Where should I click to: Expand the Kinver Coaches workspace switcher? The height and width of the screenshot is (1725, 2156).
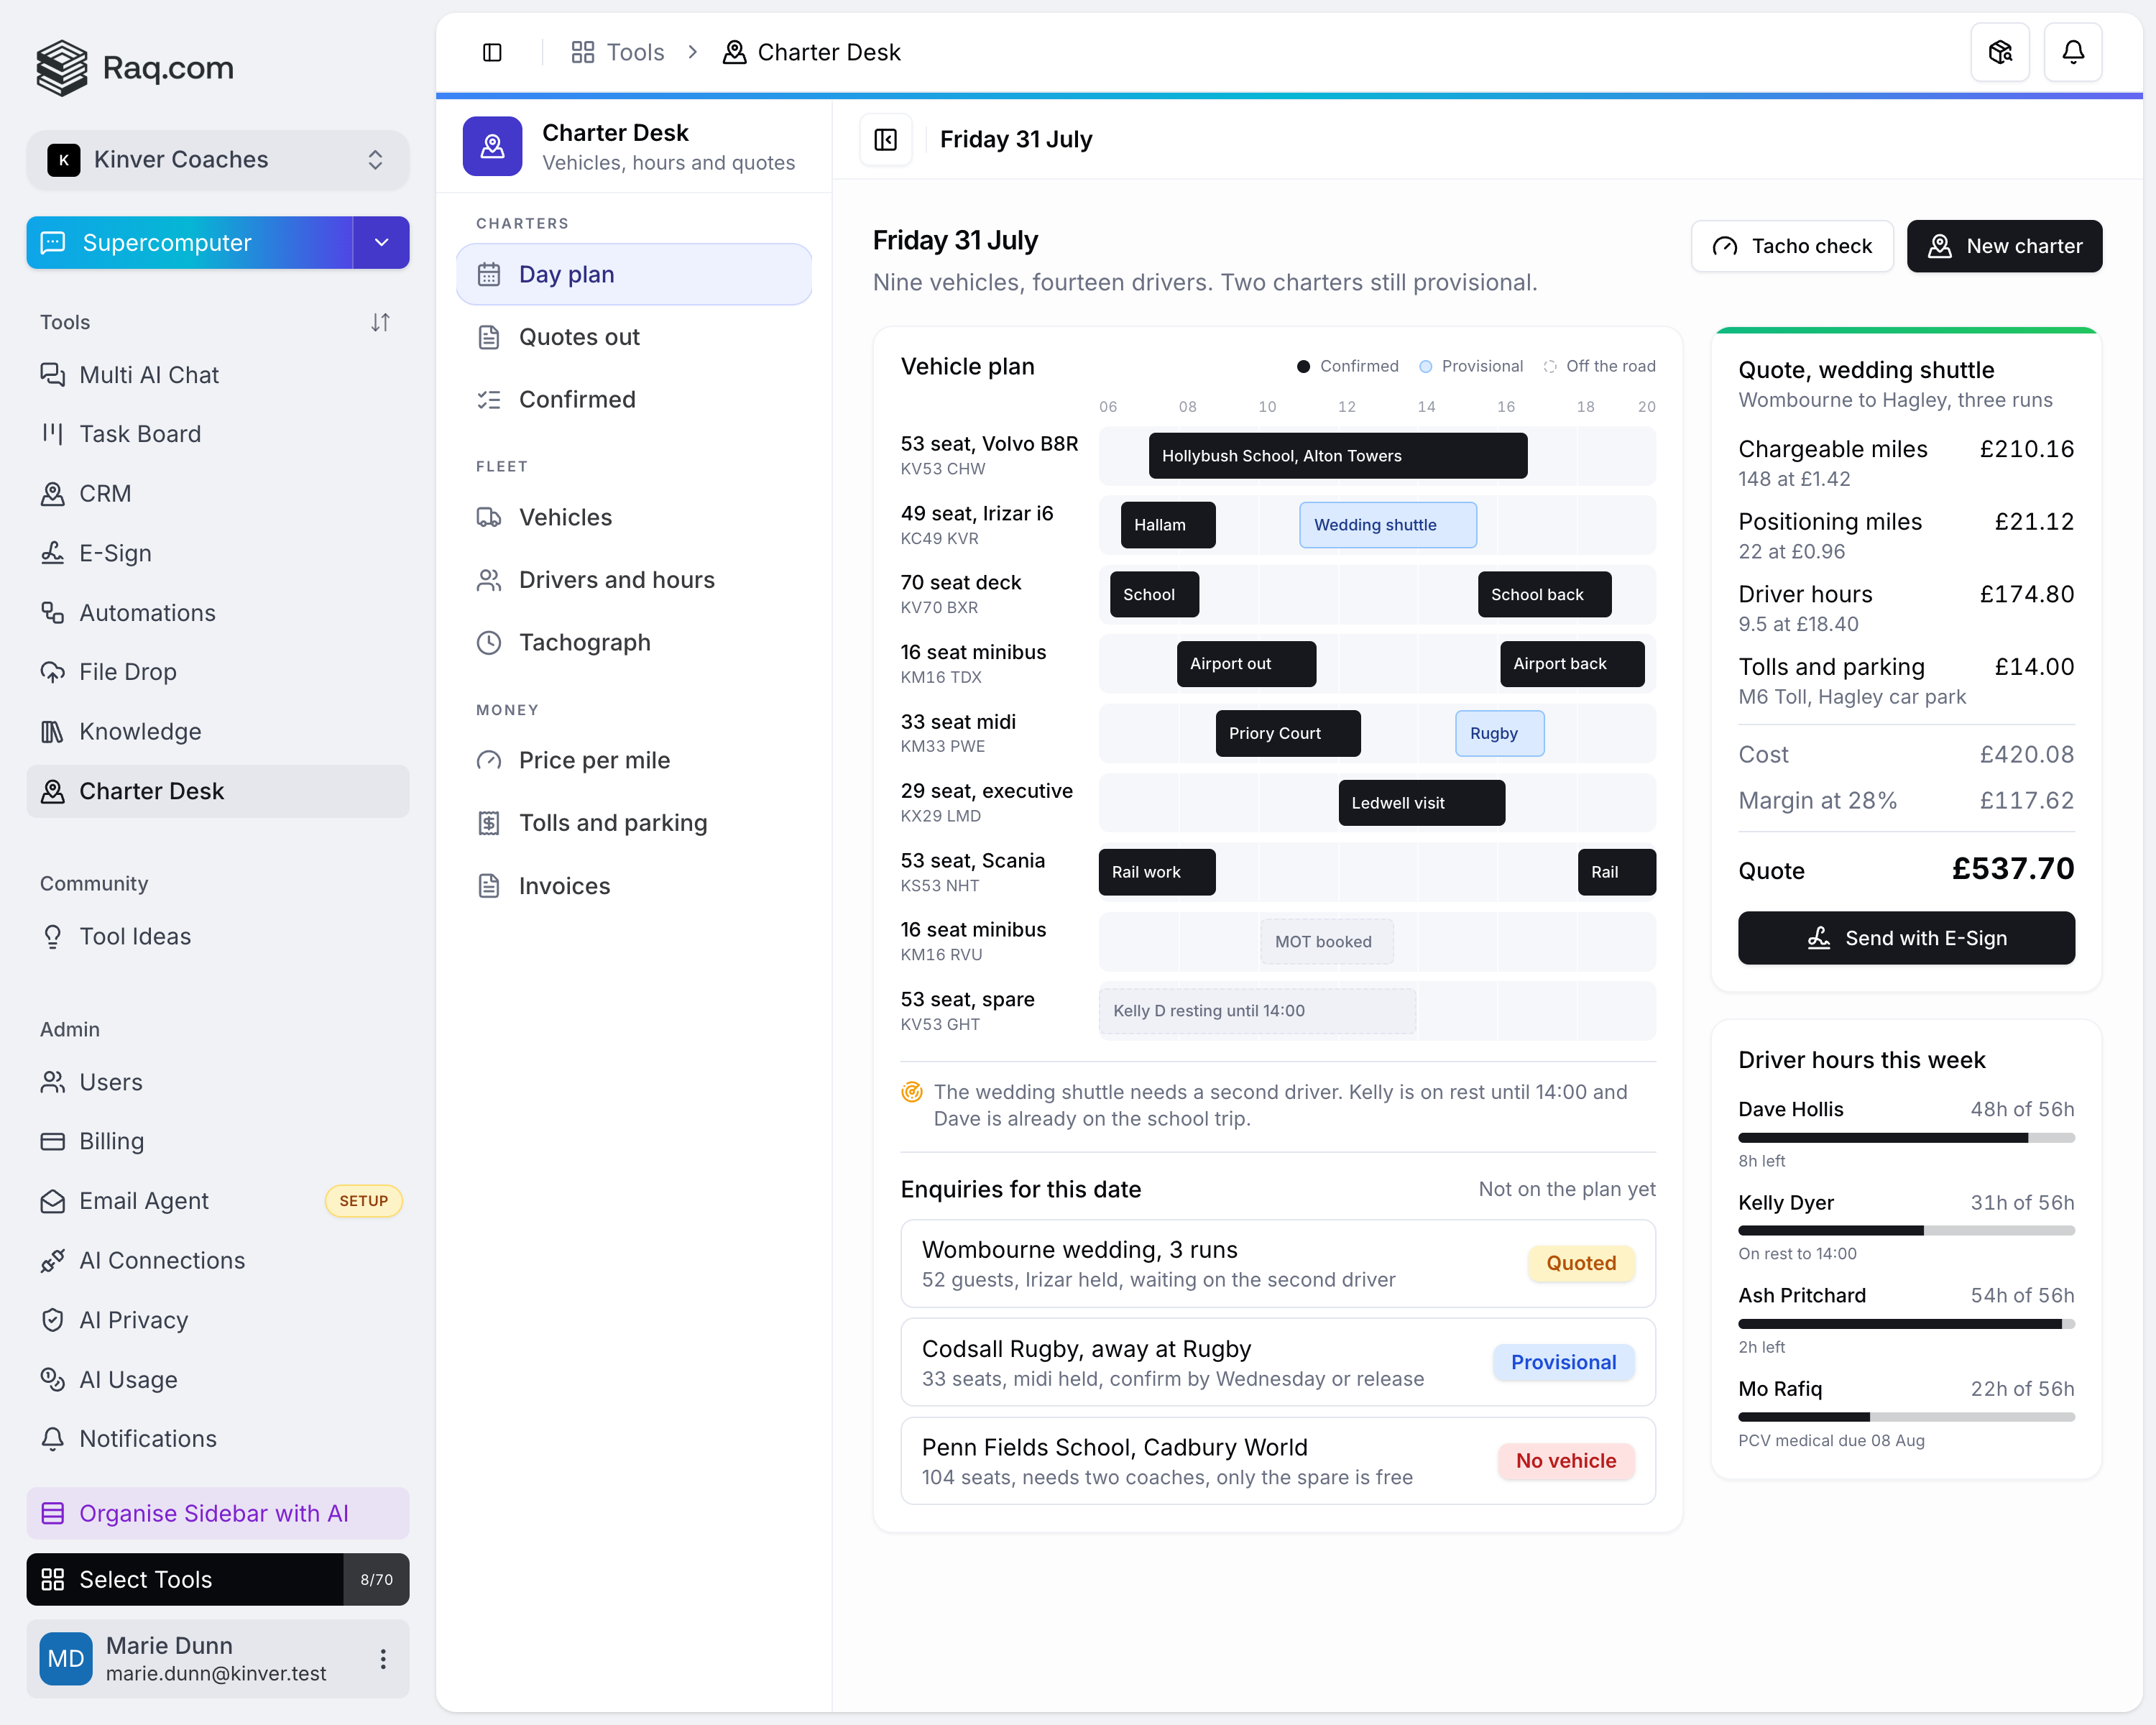(217, 160)
